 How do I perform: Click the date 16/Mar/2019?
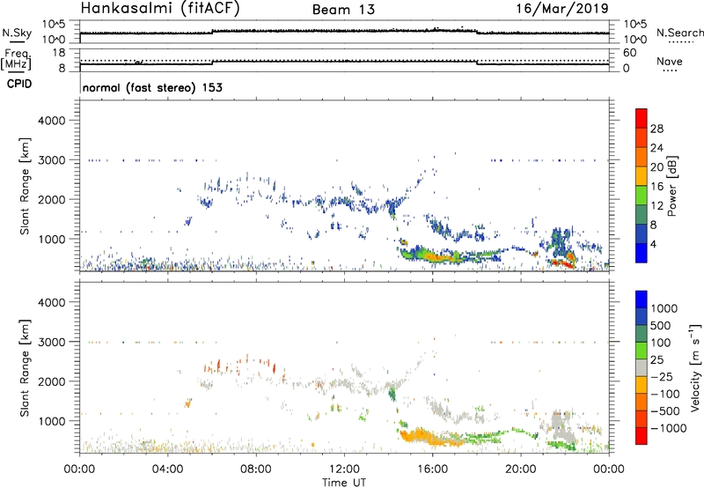[x=562, y=8]
